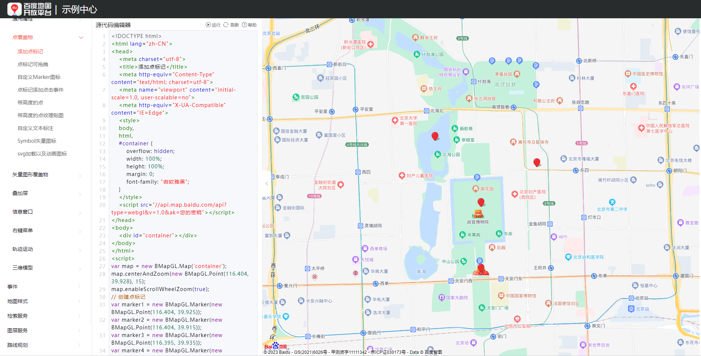Click the Baidu Map open platform logo
This screenshot has width=701, height=356.
click(x=30, y=9)
